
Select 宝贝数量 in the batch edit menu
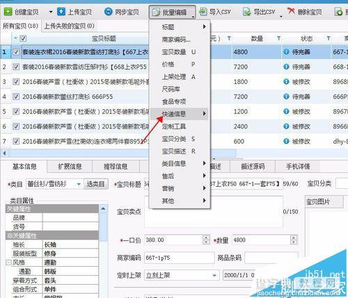tap(180, 52)
